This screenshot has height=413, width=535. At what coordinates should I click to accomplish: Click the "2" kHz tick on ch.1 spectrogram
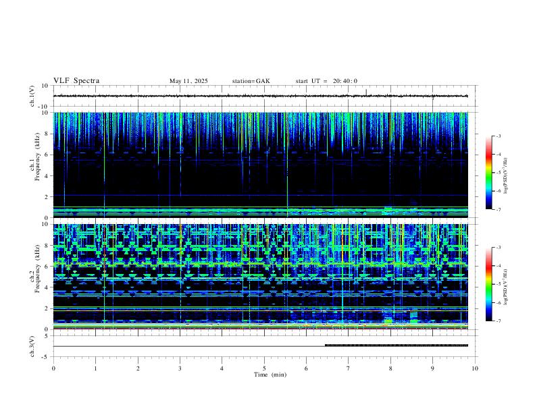tap(47, 196)
